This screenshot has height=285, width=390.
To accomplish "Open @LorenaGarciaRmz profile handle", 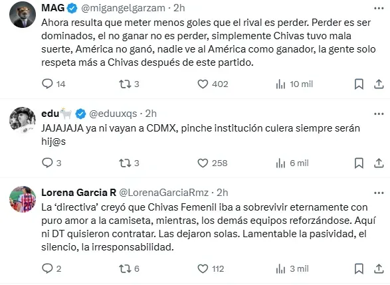I will [164, 193].
